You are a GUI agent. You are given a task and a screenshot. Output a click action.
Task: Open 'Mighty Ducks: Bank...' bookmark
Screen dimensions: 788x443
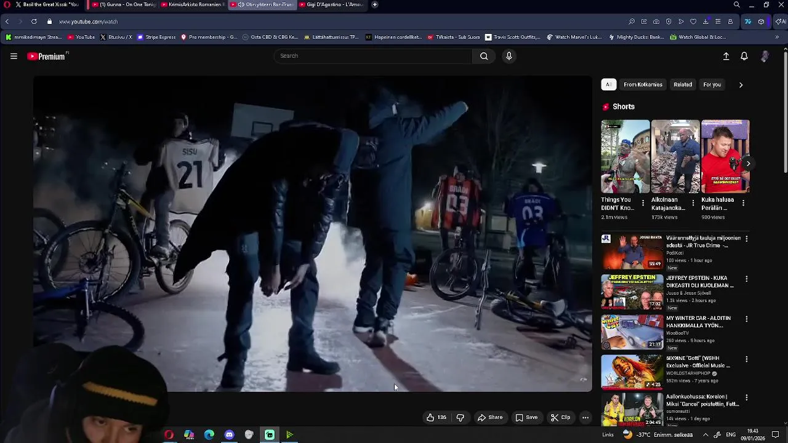[636, 37]
